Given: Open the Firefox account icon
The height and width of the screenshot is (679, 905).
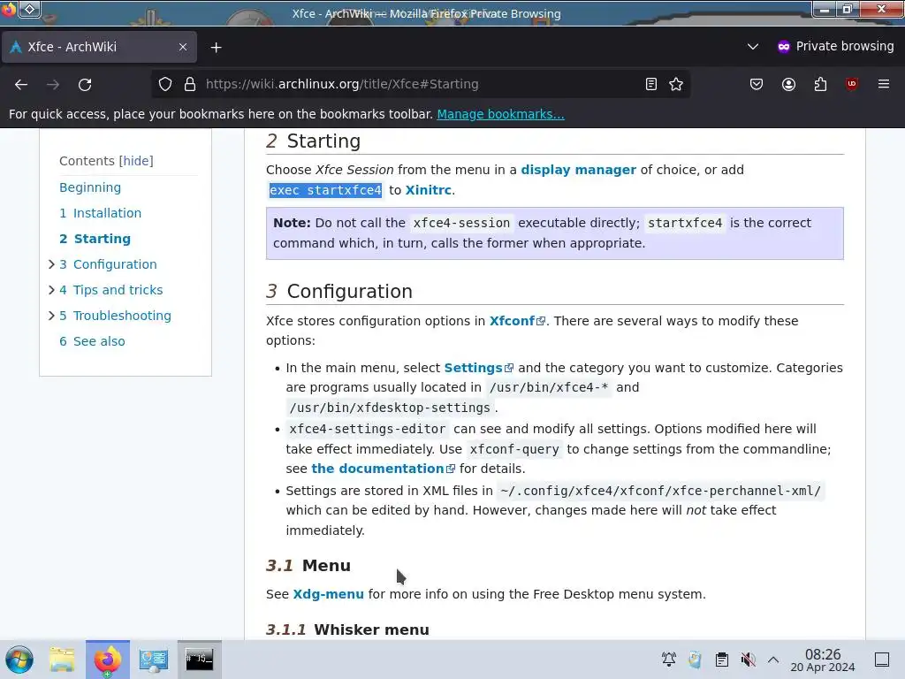Looking at the screenshot, I should pos(788,84).
